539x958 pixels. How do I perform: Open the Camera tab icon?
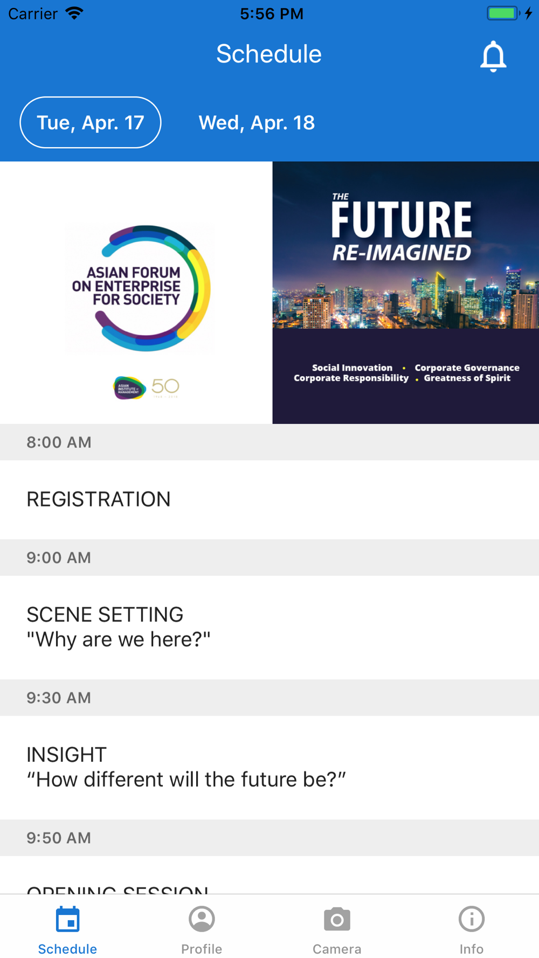pos(337,919)
